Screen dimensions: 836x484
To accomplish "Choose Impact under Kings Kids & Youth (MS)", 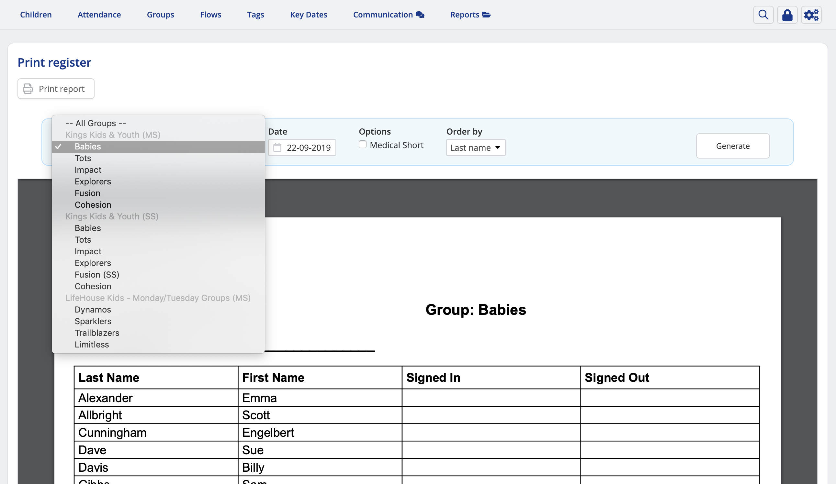I will click(x=158, y=170).
